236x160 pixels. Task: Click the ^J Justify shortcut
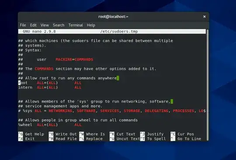152,134
